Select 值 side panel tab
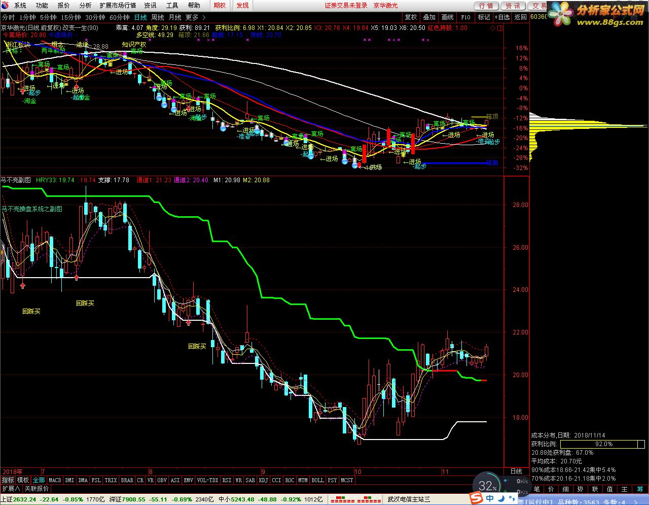This screenshot has height=505, width=649. pyautogui.click(x=610, y=489)
